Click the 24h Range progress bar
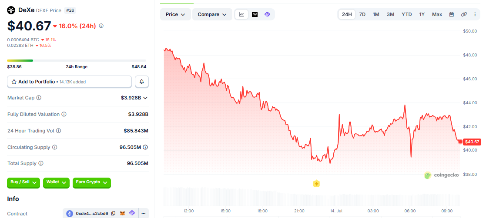This screenshot has height=218, width=486. [x=77, y=60]
